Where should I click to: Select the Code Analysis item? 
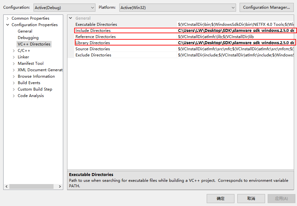(x=32, y=95)
